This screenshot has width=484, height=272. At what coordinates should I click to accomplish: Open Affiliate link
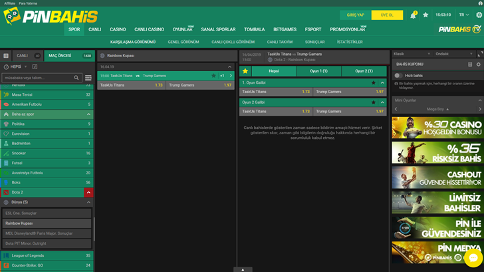(9, 3)
